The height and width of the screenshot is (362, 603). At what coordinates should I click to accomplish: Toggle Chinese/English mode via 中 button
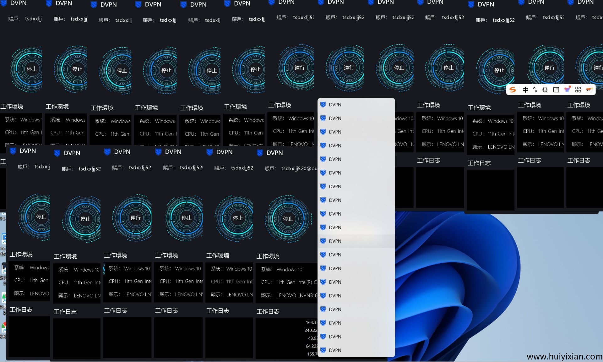click(x=525, y=90)
